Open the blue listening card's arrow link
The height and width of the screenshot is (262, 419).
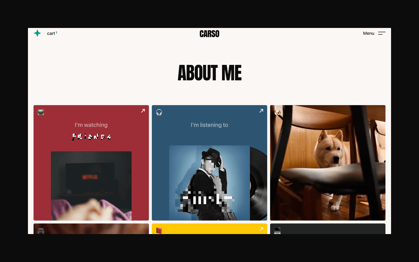261,111
